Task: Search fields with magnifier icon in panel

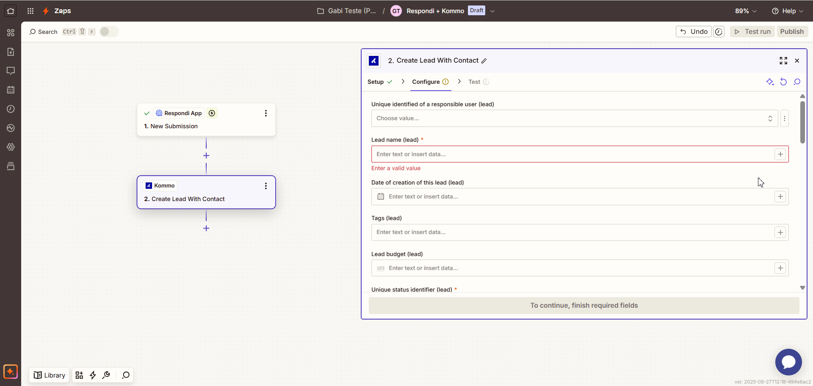Action: (x=797, y=82)
